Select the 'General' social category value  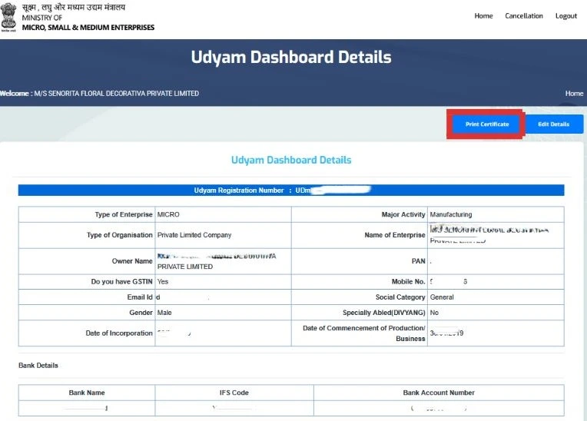coord(442,297)
